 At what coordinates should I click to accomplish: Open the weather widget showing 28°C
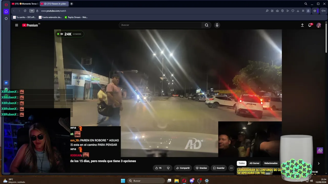[14, 181]
